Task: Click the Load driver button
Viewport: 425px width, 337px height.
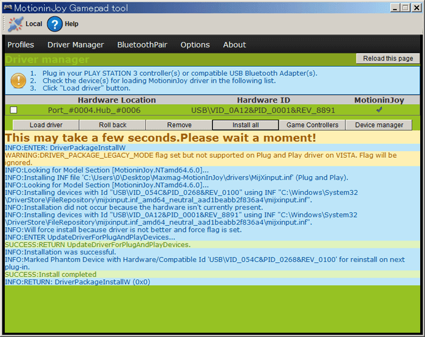Action: tap(46, 125)
